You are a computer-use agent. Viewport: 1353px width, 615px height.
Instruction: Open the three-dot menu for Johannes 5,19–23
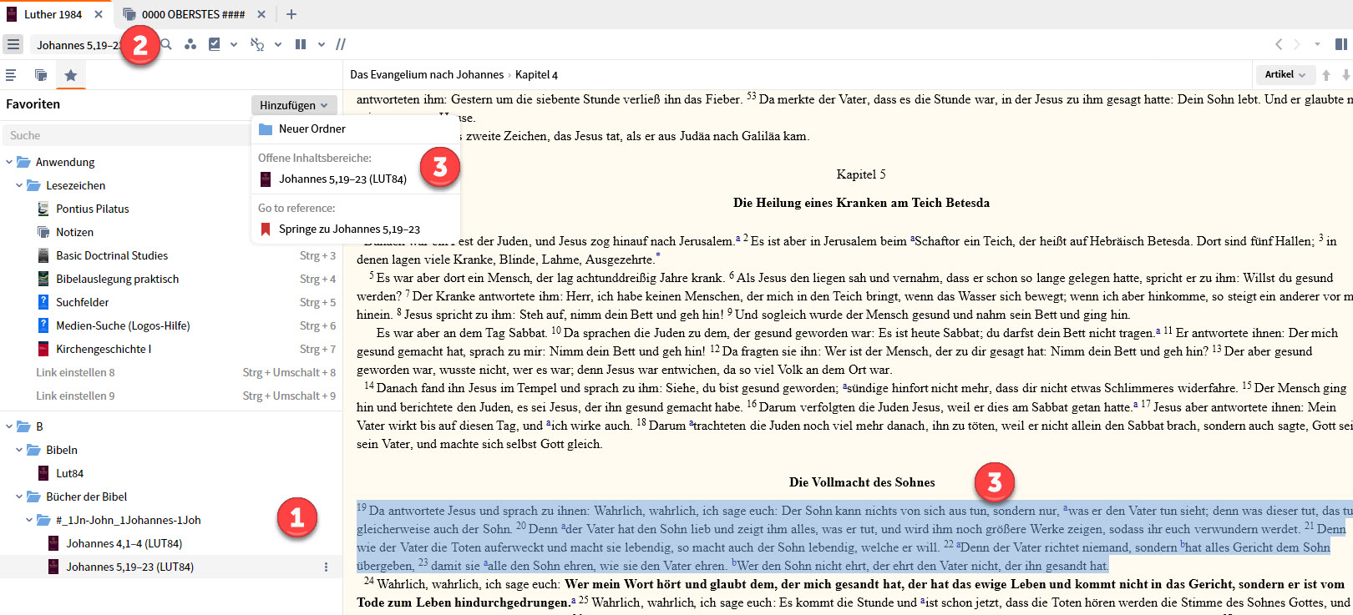click(326, 567)
